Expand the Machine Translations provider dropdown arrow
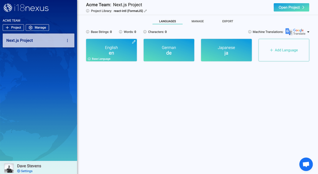318x174 pixels. point(308,32)
